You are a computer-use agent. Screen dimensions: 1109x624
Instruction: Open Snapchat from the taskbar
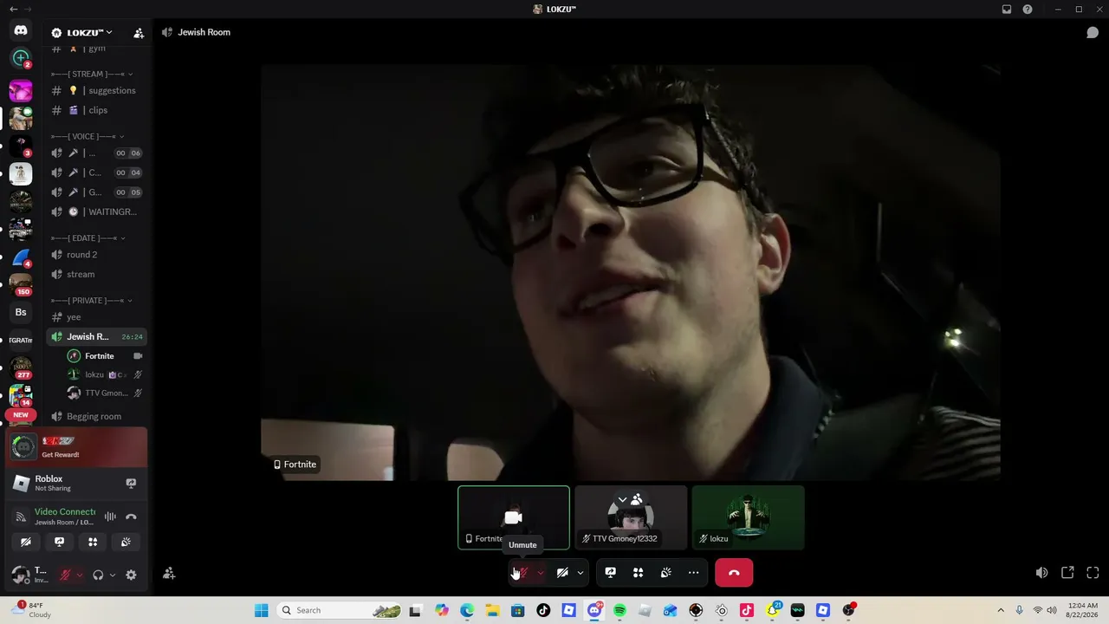(x=772, y=610)
